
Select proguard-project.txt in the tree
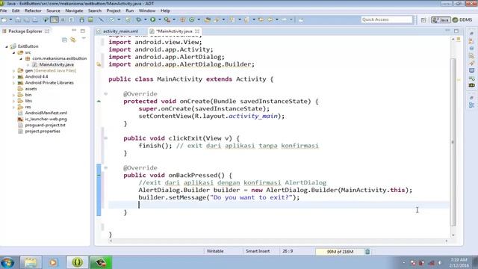tap(45, 125)
